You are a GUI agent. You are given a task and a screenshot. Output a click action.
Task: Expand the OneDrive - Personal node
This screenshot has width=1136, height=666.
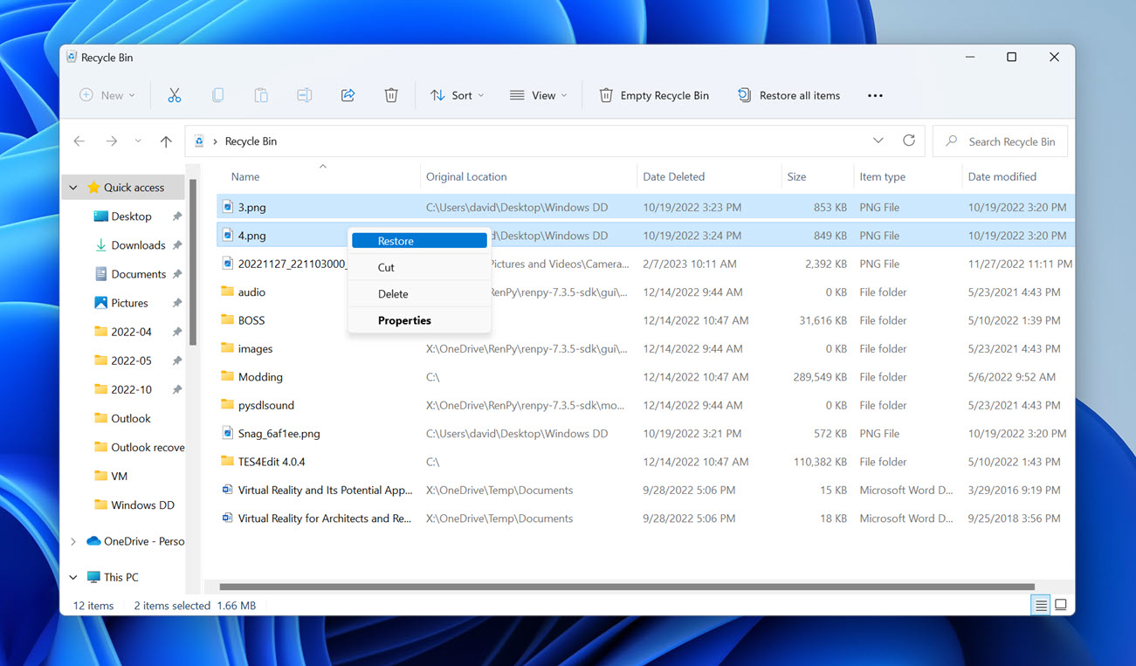[73, 541]
